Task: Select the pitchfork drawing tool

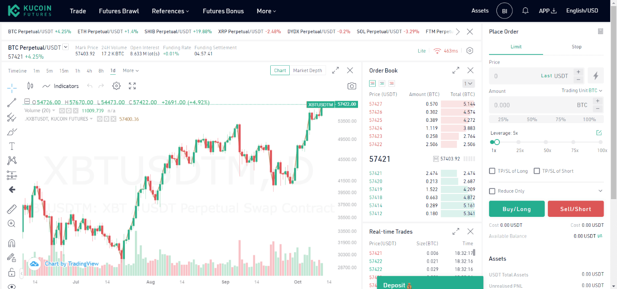Action: click(x=12, y=117)
